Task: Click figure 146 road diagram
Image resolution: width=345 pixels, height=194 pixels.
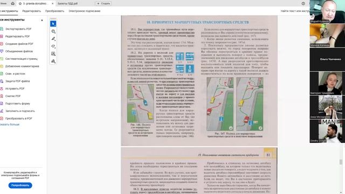Action: 140,103
